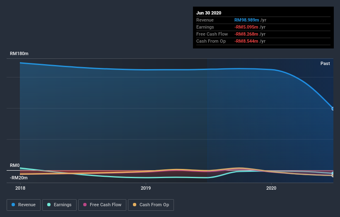Screen dimensions: 340x217
Task: Click the RM180m y-axis label
Action: [19, 53]
